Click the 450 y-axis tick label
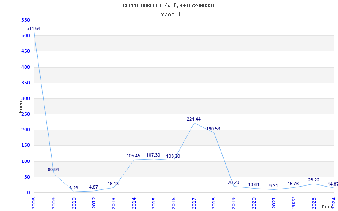338x211 pixels. tap(25, 51)
